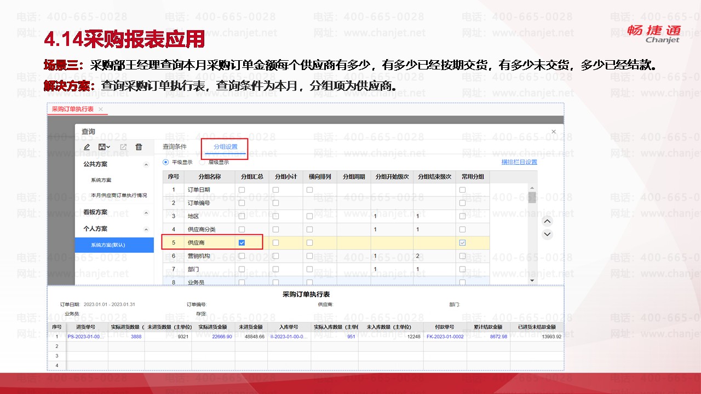This screenshot has height=394, width=701.
Task: Click the 付款单号 report column header
Action: tap(444, 327)
